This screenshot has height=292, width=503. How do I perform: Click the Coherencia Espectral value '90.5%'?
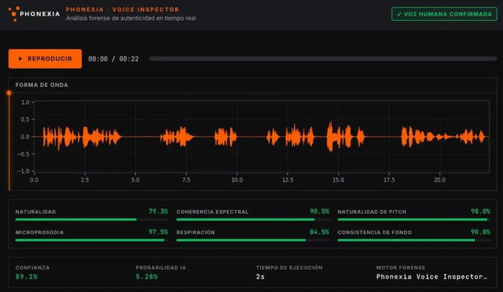(319, 212)
